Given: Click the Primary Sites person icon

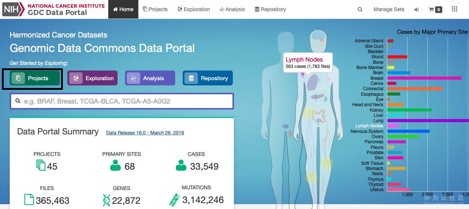Looking at the screenshot, I should click(x=116, y=165).
